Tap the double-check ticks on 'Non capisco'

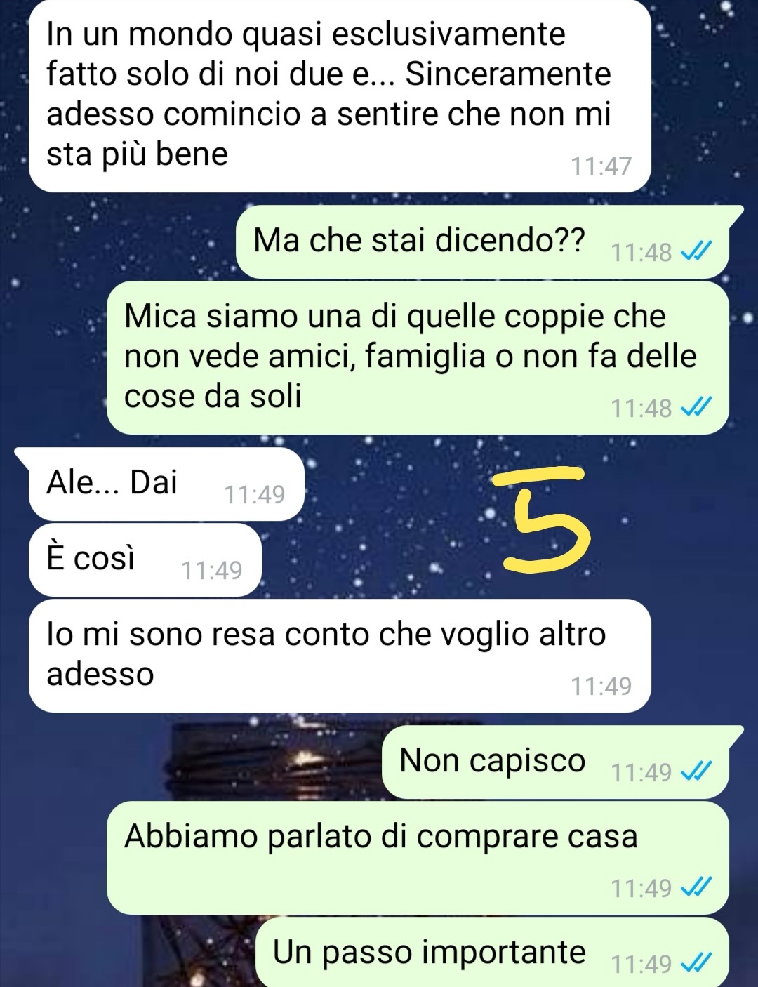[696, 771]
